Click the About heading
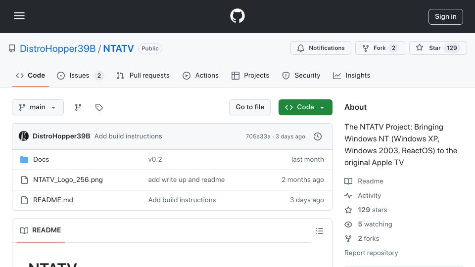 click(355, 107)
